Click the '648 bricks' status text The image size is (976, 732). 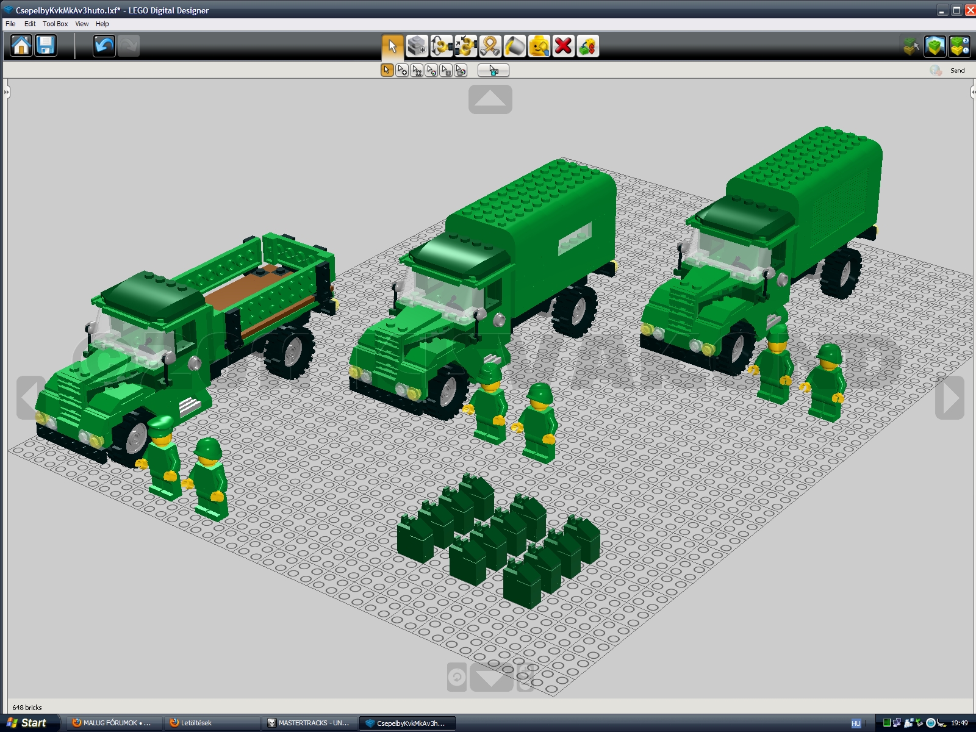coord(27,708)
